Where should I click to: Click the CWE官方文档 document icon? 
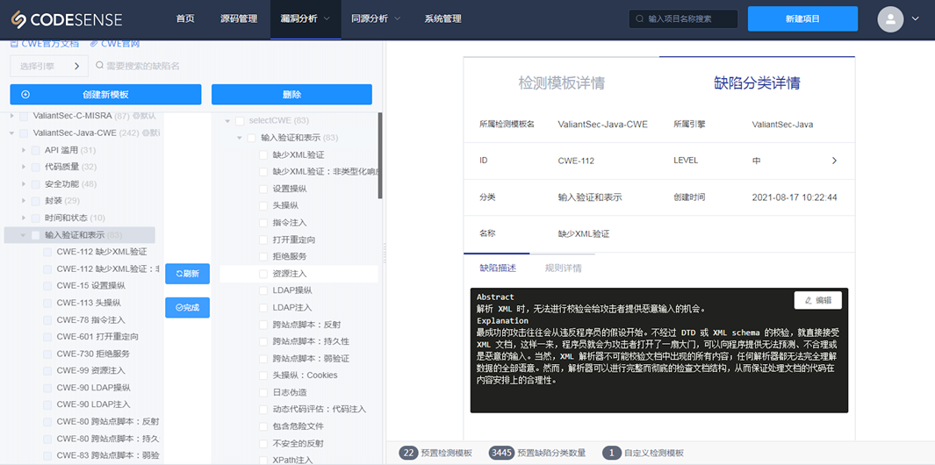(x=14, y=44)
